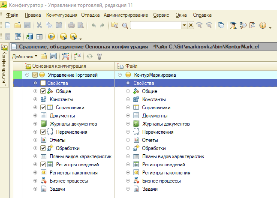The width and height of the screenshot is (277, 198).
Task: Click the Windows list icon
Action: [221, 25]
